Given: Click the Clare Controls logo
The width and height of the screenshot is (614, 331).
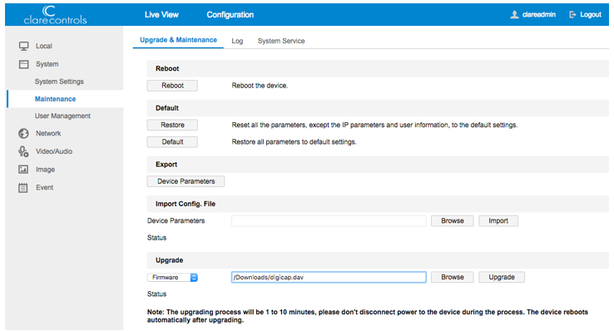Looking at the screenshot, I should point(55,15).
